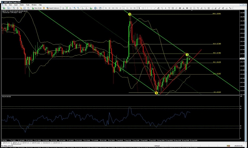Select the MN timeframe
Screen dimensions: 248x148
pos(135,8)
